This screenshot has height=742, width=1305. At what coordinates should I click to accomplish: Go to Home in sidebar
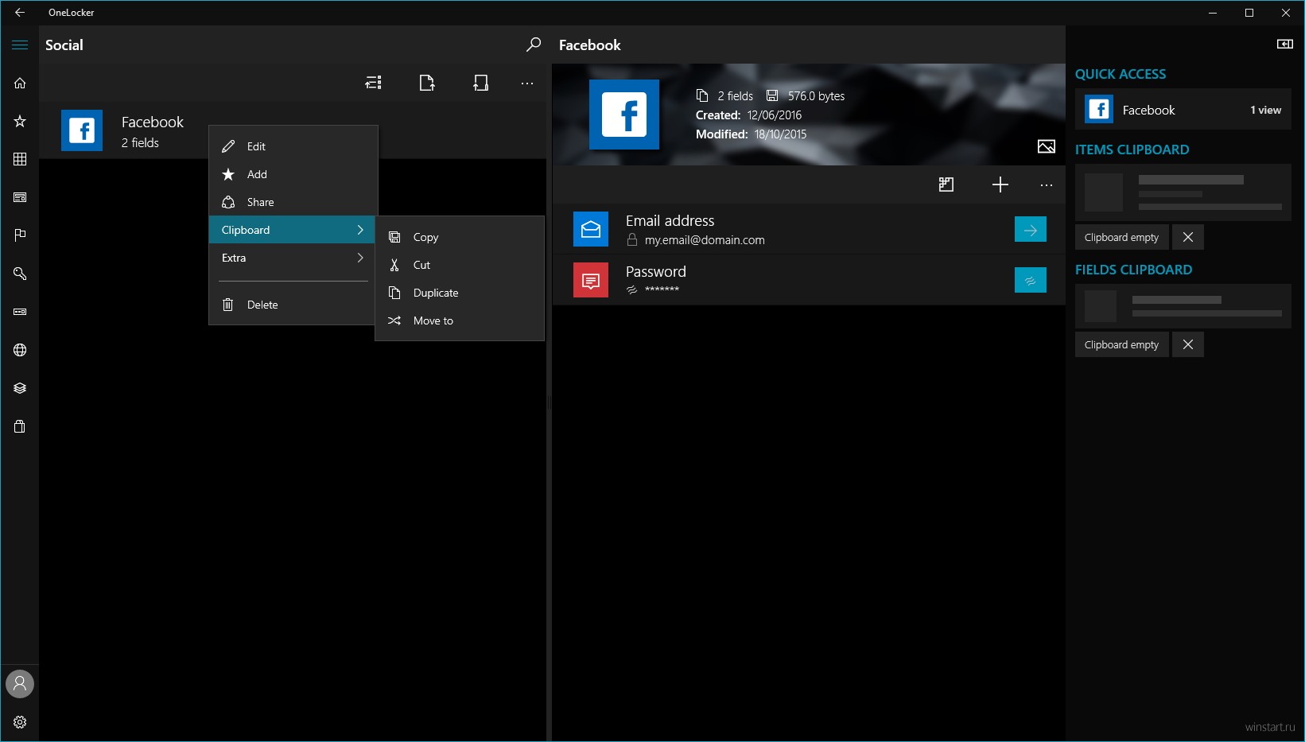20,83
